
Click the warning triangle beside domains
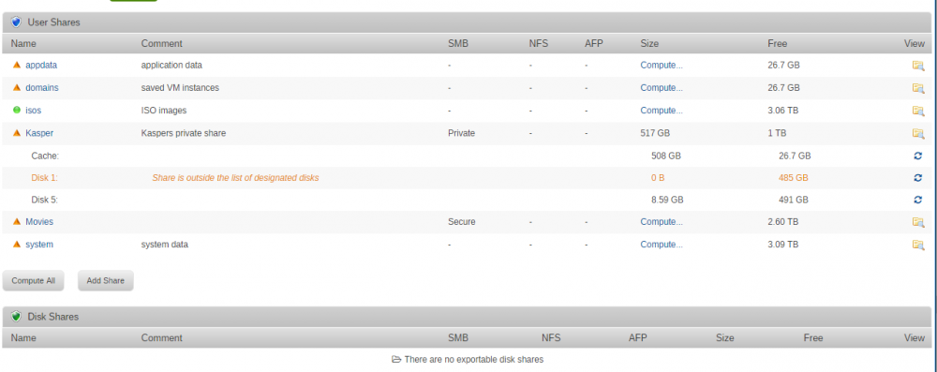coord(17,87)
